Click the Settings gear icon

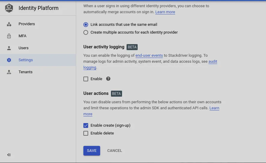(x=9, y=60)
